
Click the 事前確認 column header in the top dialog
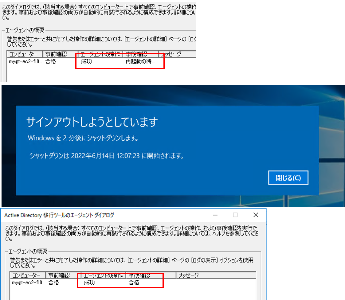point(61,54)
